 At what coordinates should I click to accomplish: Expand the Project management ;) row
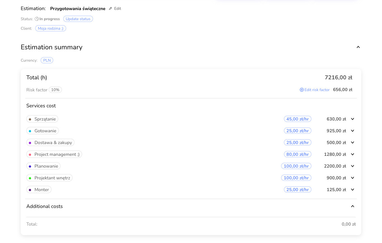click(x=353, y=154)
